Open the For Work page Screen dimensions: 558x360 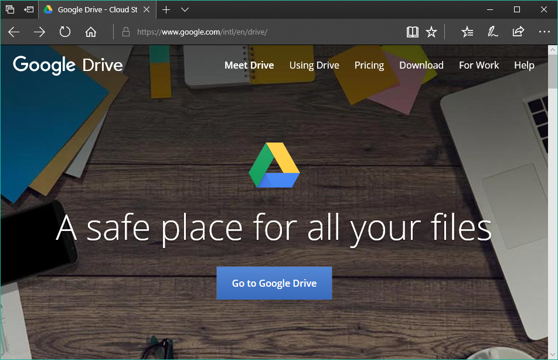coord(479,66)
